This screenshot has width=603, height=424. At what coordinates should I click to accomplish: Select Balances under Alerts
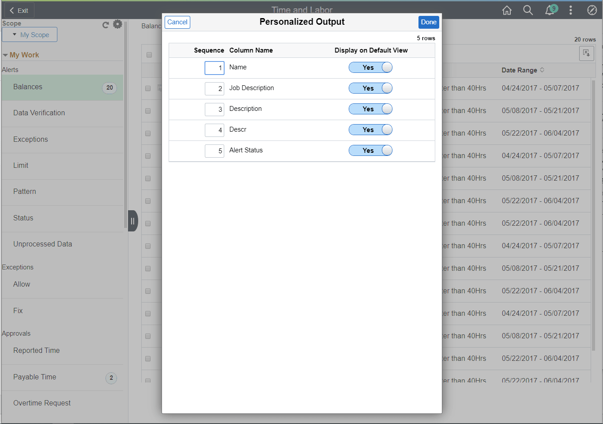coord(28,87)
